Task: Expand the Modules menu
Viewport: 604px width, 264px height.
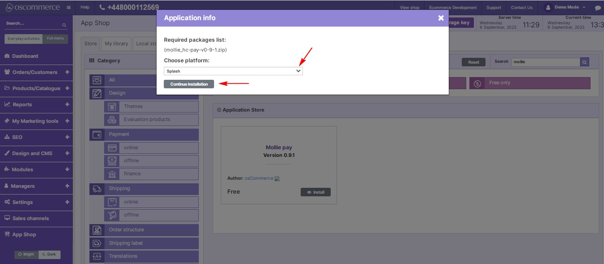Action: click(67, 169)
